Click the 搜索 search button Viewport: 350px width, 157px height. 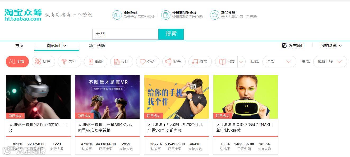(171, 34)
